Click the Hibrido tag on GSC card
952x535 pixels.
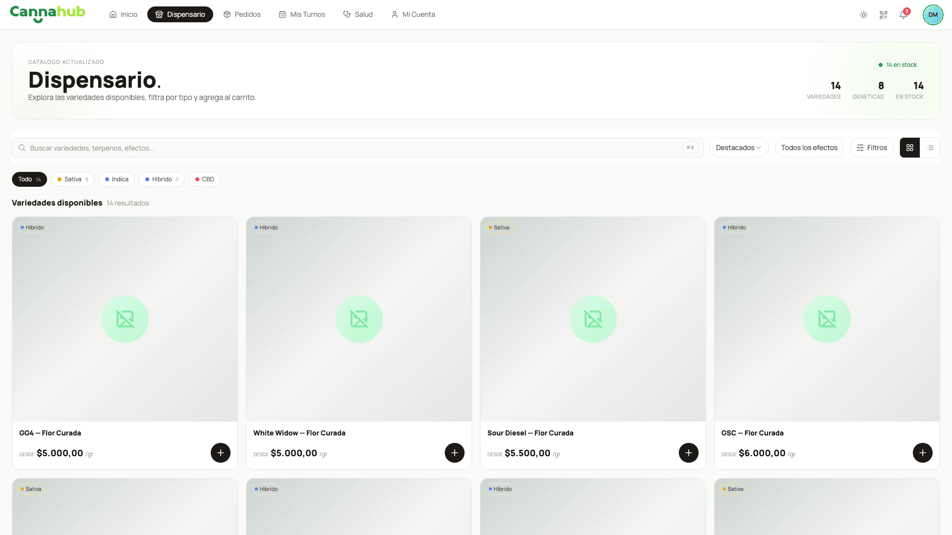pyautogui.click(x=734, y=227)
